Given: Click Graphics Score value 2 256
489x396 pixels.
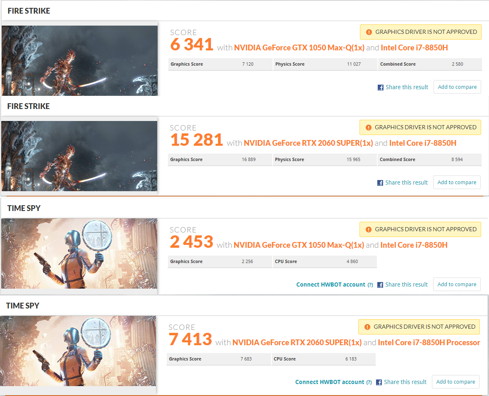Looking at the screenshot, I should coord(247,261).
